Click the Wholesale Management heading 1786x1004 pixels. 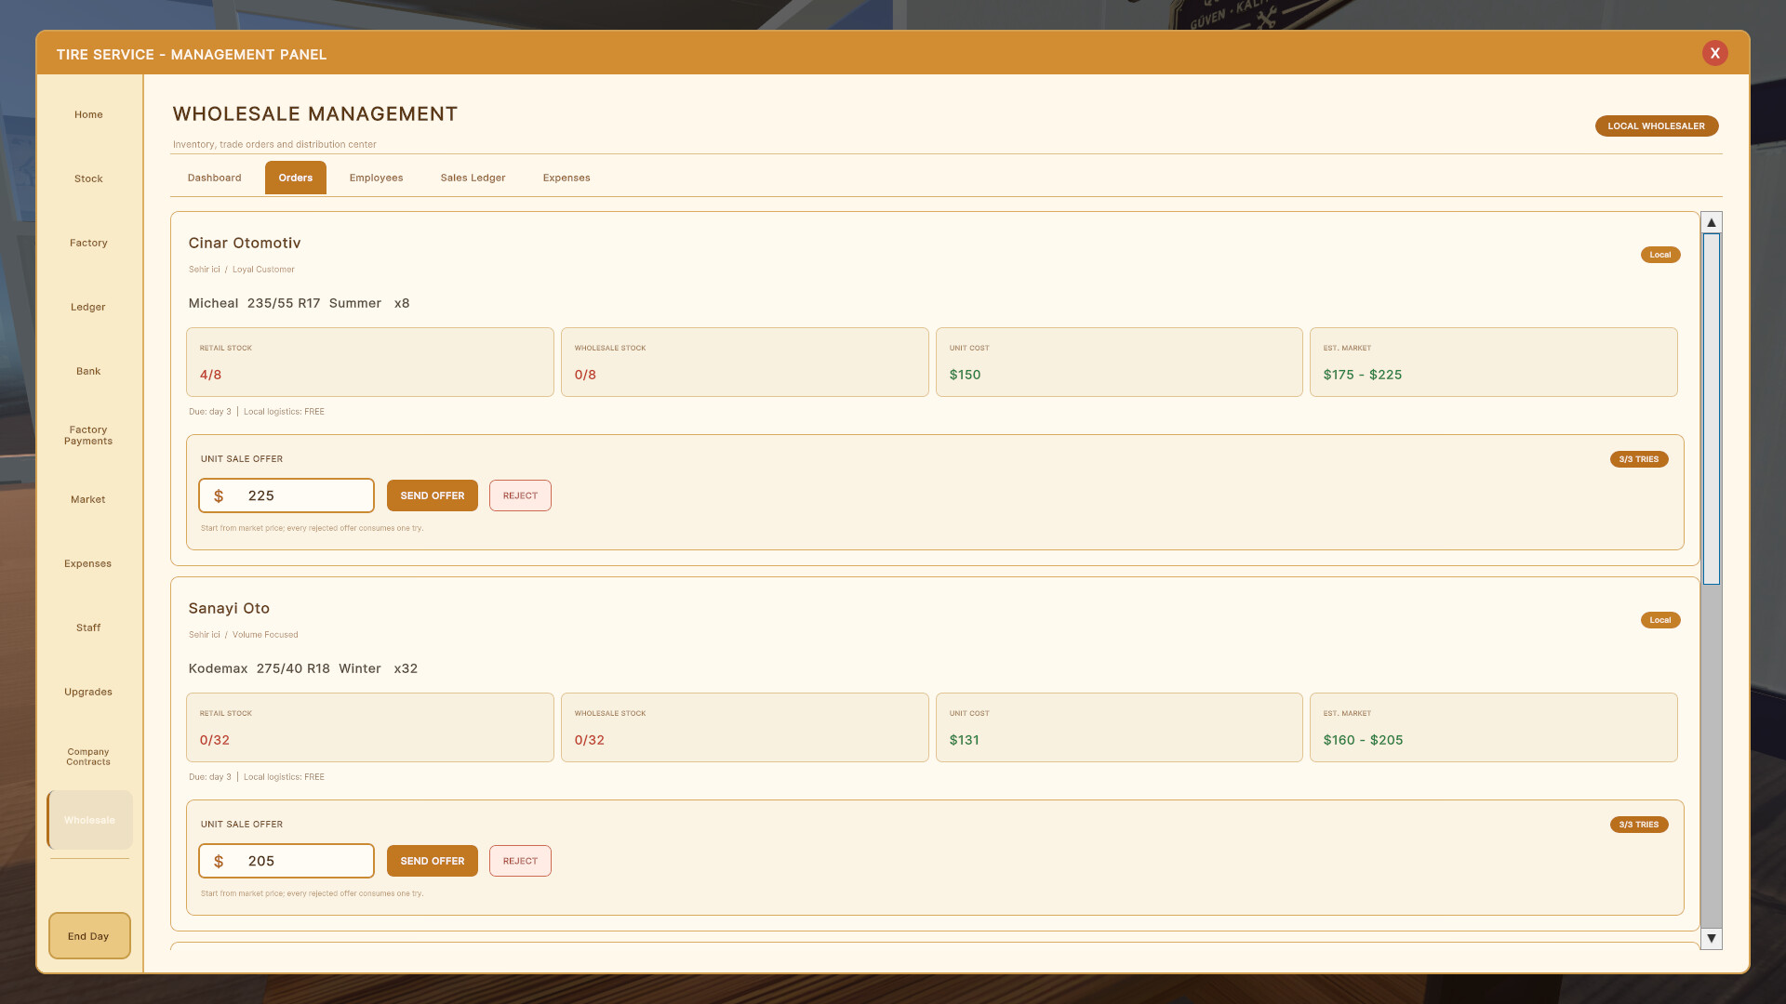[315, 113]
